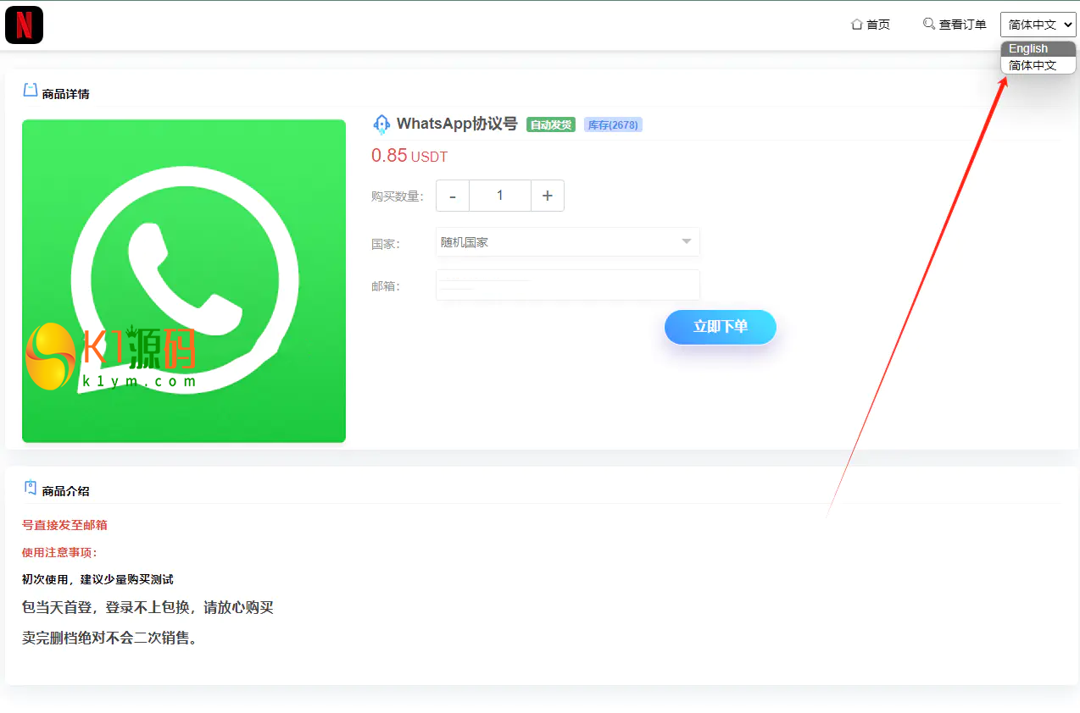The width and height of the screenshot is (1080, 713).
Task: Click the WhatsApp product image
Action: [184, 281]
